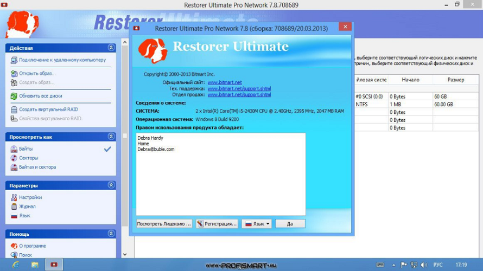Open 'Подключение к удаленному компьютеру' icon
This screenshot has width=483, height=271.
(x=14, y=60)
